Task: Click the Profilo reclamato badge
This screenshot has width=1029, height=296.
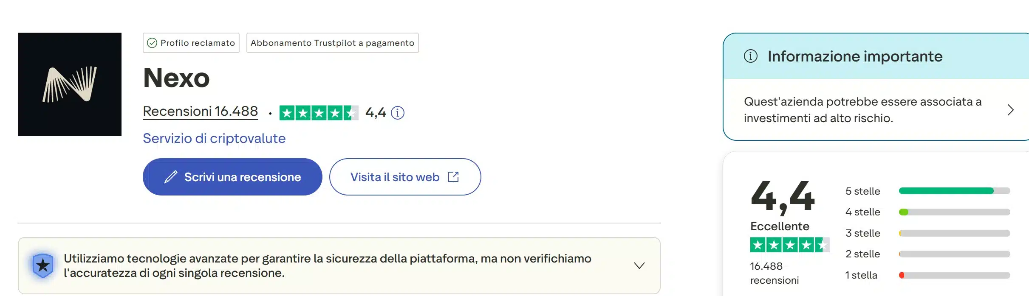Action: coord(191,42)
